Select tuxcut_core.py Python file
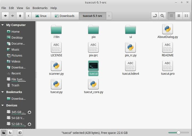Screen dimensions: 192x136 pyautogui.click(x=93, y=86)
